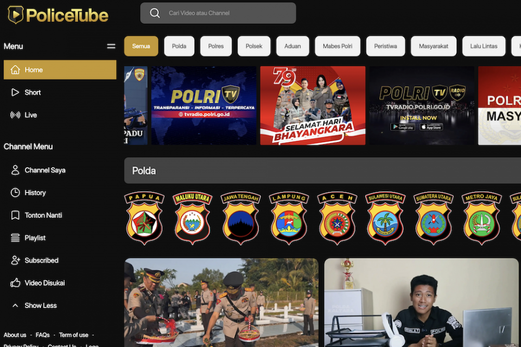Show Video Disukai list
The height and width of the screenshot is (347, 521).
[45, 283]
